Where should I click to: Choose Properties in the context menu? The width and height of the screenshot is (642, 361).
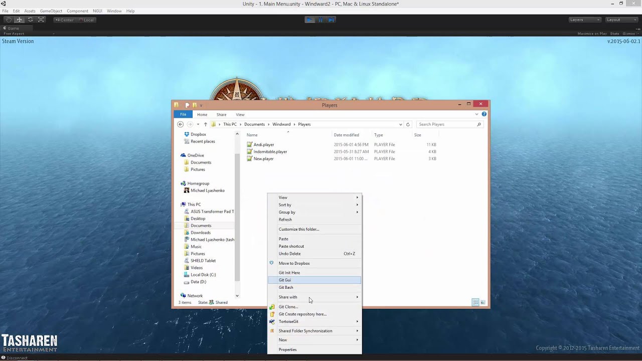[314, 349]
